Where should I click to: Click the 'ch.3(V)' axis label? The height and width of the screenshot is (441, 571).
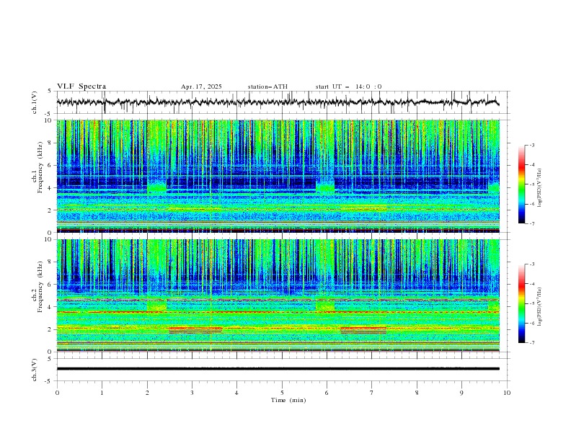[x=35, y=370]
